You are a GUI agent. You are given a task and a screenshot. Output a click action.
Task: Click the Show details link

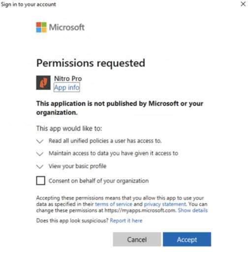pyautogui.click(x=193, y=210)
